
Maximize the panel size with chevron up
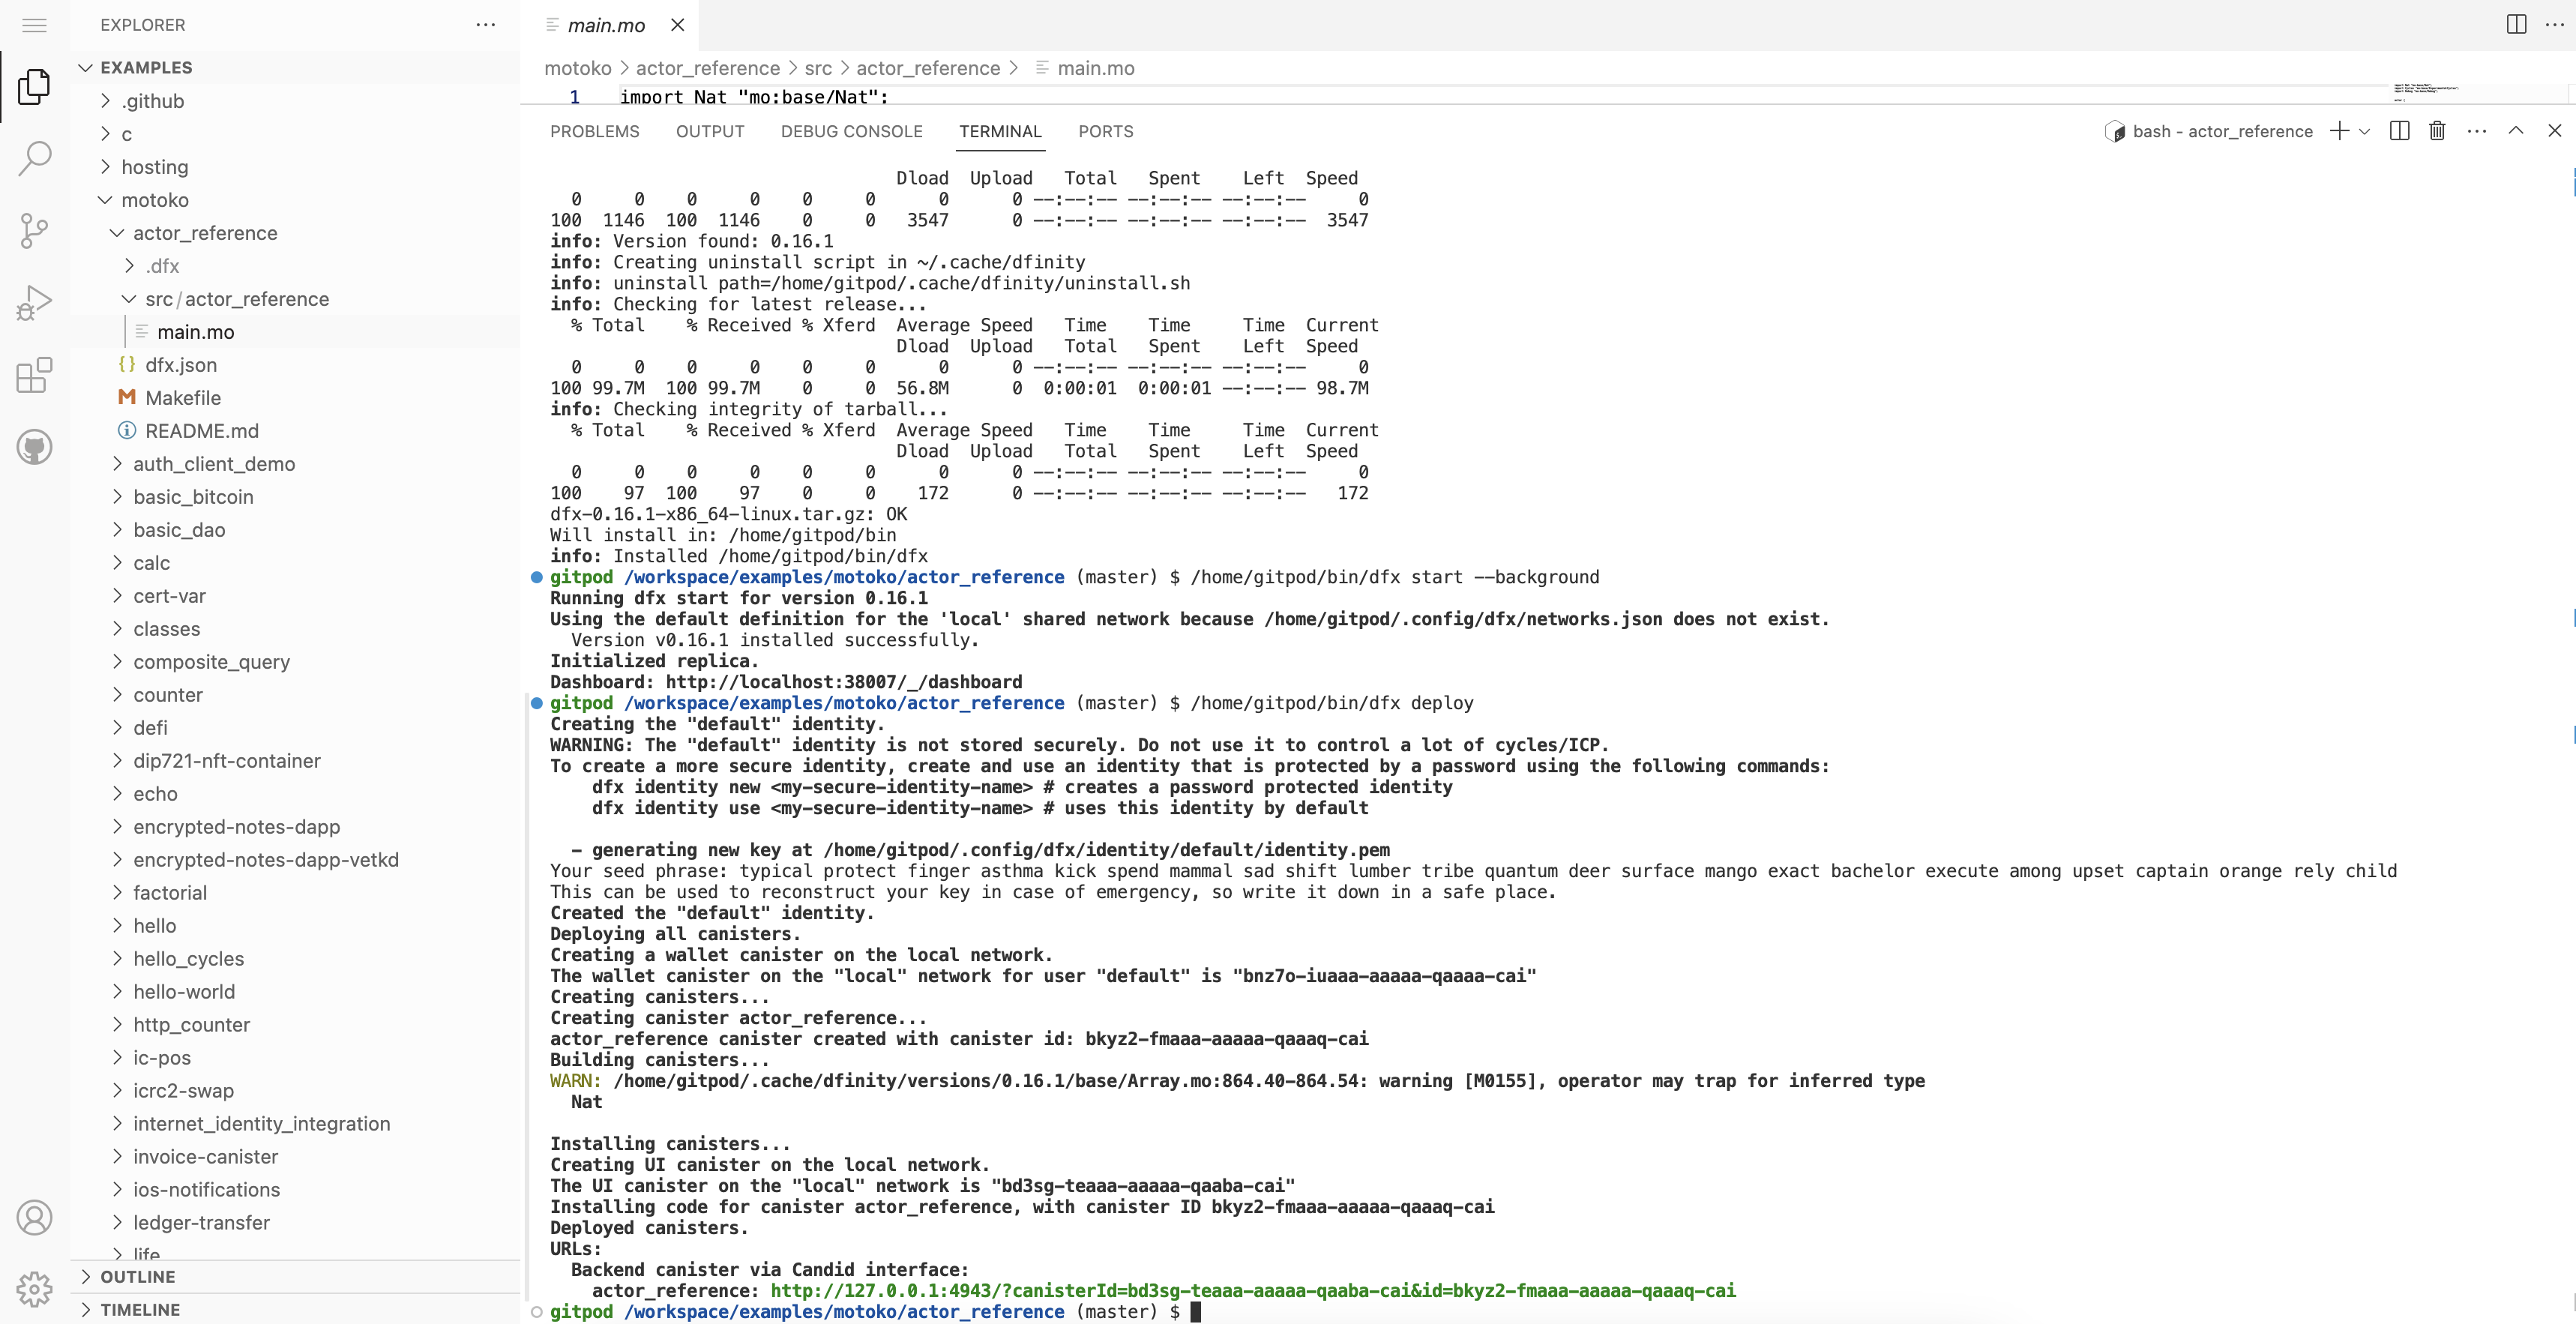click(2516, 131)
